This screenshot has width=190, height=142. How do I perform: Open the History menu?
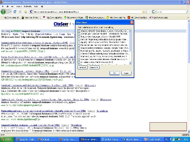[19, 6]
